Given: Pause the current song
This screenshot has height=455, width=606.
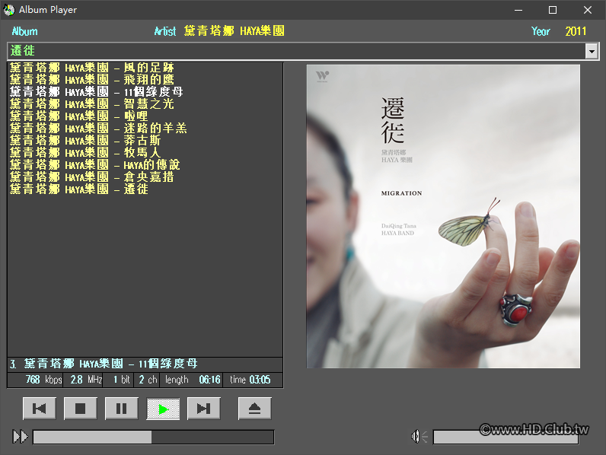Looking at the screenshot, I should (x=121, y=409).
